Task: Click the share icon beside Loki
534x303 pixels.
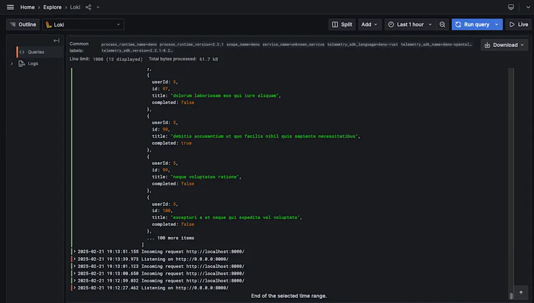Action: click(88, 7)
